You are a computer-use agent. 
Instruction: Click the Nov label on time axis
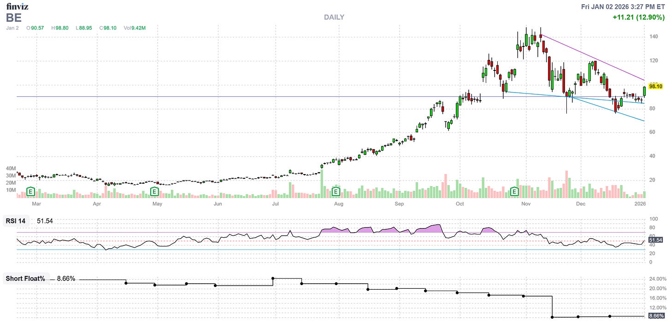[x=526, y=203]
